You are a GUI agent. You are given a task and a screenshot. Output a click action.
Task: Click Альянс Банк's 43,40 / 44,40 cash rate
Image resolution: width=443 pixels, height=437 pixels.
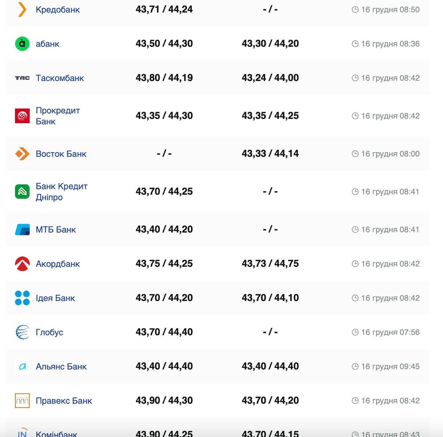[164, 366]
